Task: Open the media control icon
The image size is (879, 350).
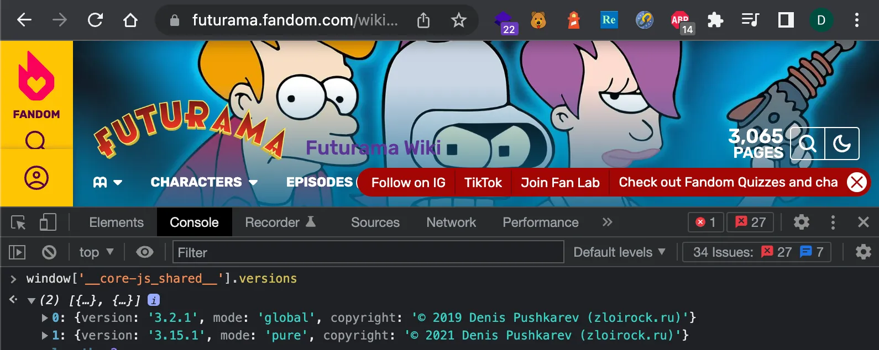Action: coord(750,20)
